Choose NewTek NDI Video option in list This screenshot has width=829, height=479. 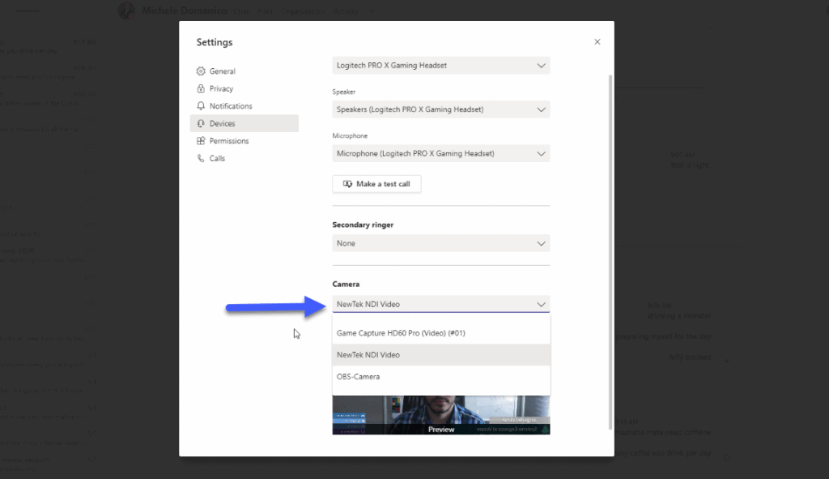click(441, 355)
